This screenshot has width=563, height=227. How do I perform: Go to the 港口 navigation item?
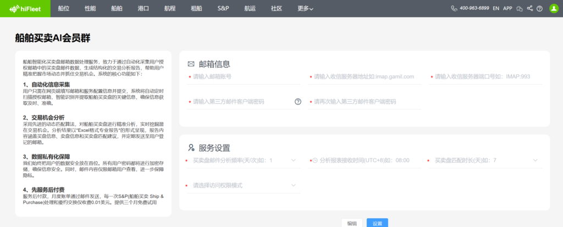tap(143, 8)
